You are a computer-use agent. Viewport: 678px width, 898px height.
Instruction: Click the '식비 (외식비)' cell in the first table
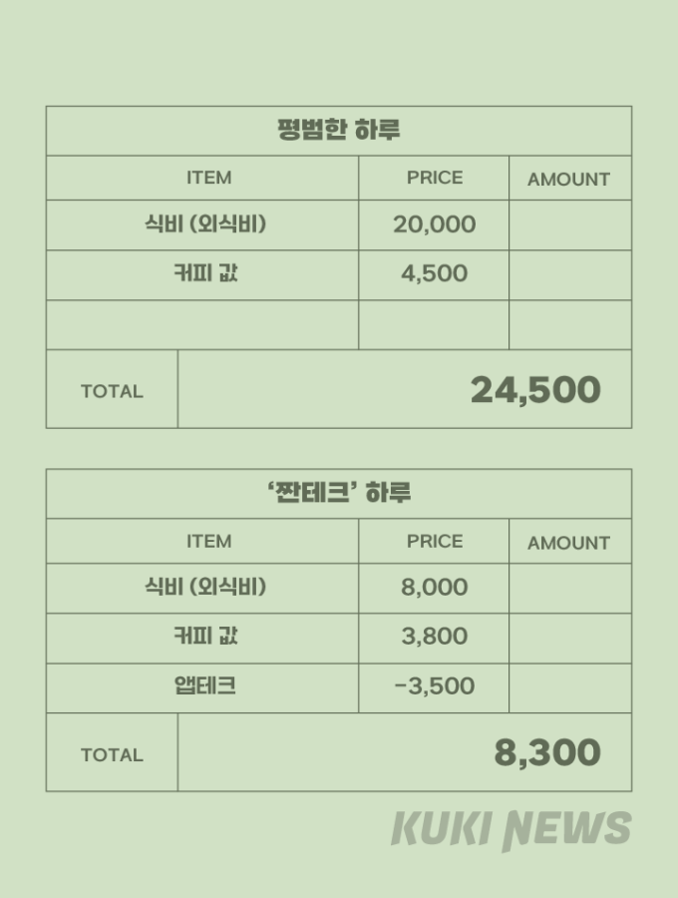(205, 224)
